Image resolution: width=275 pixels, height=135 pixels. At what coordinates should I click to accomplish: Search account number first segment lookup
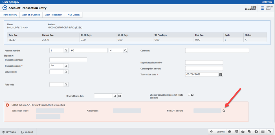click(66, 51)
